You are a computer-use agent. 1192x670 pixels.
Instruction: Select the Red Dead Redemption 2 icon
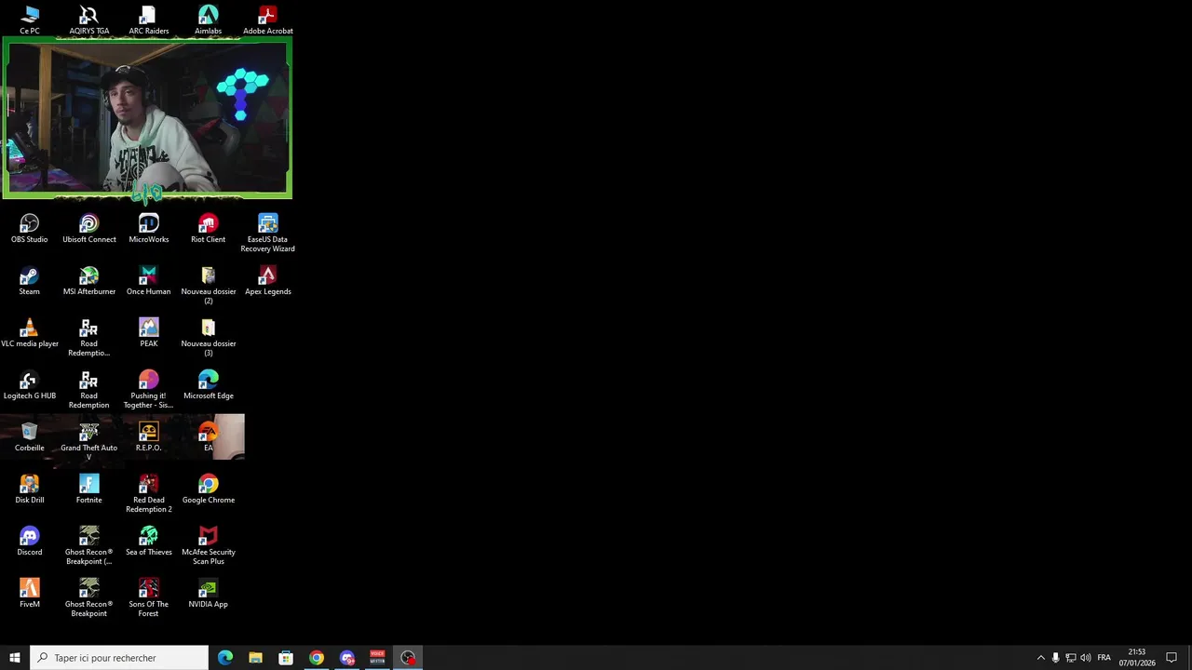[x=149, y=494]
